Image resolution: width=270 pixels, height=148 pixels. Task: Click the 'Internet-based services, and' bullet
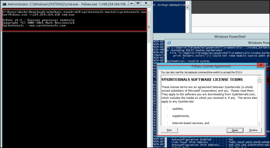pos(191,123)
